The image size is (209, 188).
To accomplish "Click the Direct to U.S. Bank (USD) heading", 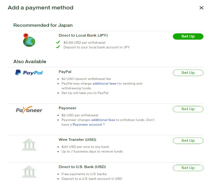I will pyautogui.click(x=82, y=167).
